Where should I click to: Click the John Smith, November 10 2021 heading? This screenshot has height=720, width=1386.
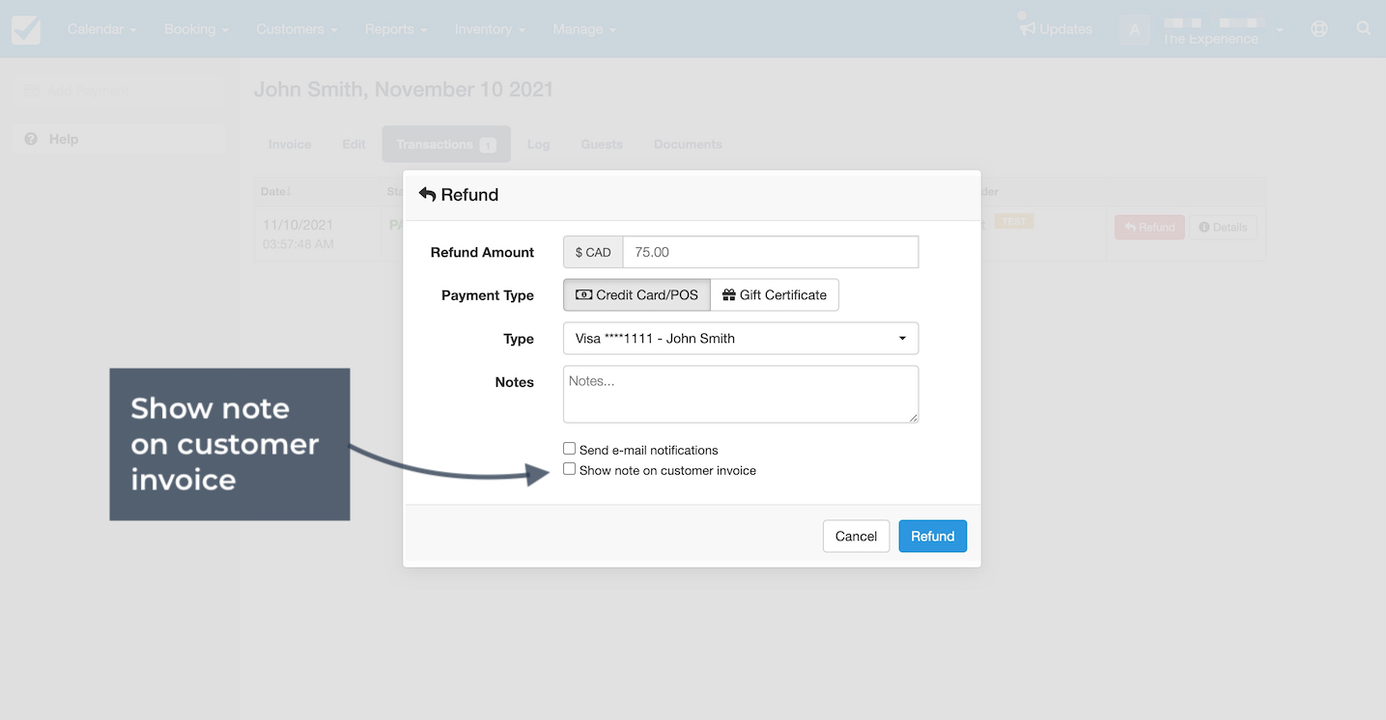tap(404, 90)
